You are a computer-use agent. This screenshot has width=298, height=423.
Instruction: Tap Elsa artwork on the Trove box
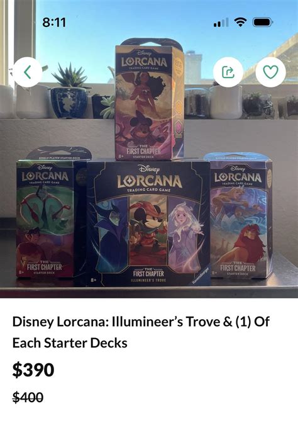click(185, 235)
